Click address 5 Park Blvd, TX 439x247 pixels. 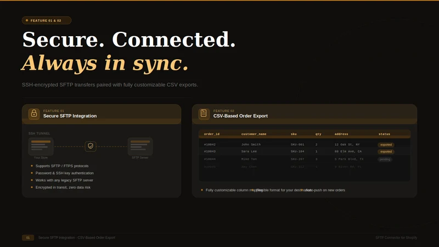[x=349, y=159]
